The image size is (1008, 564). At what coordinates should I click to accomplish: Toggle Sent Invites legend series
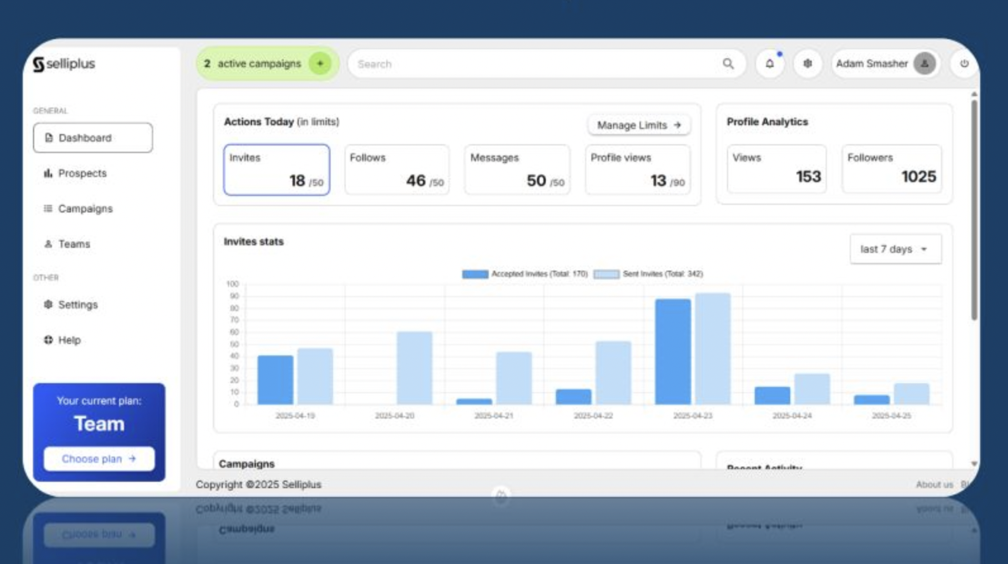coord(606,274)
